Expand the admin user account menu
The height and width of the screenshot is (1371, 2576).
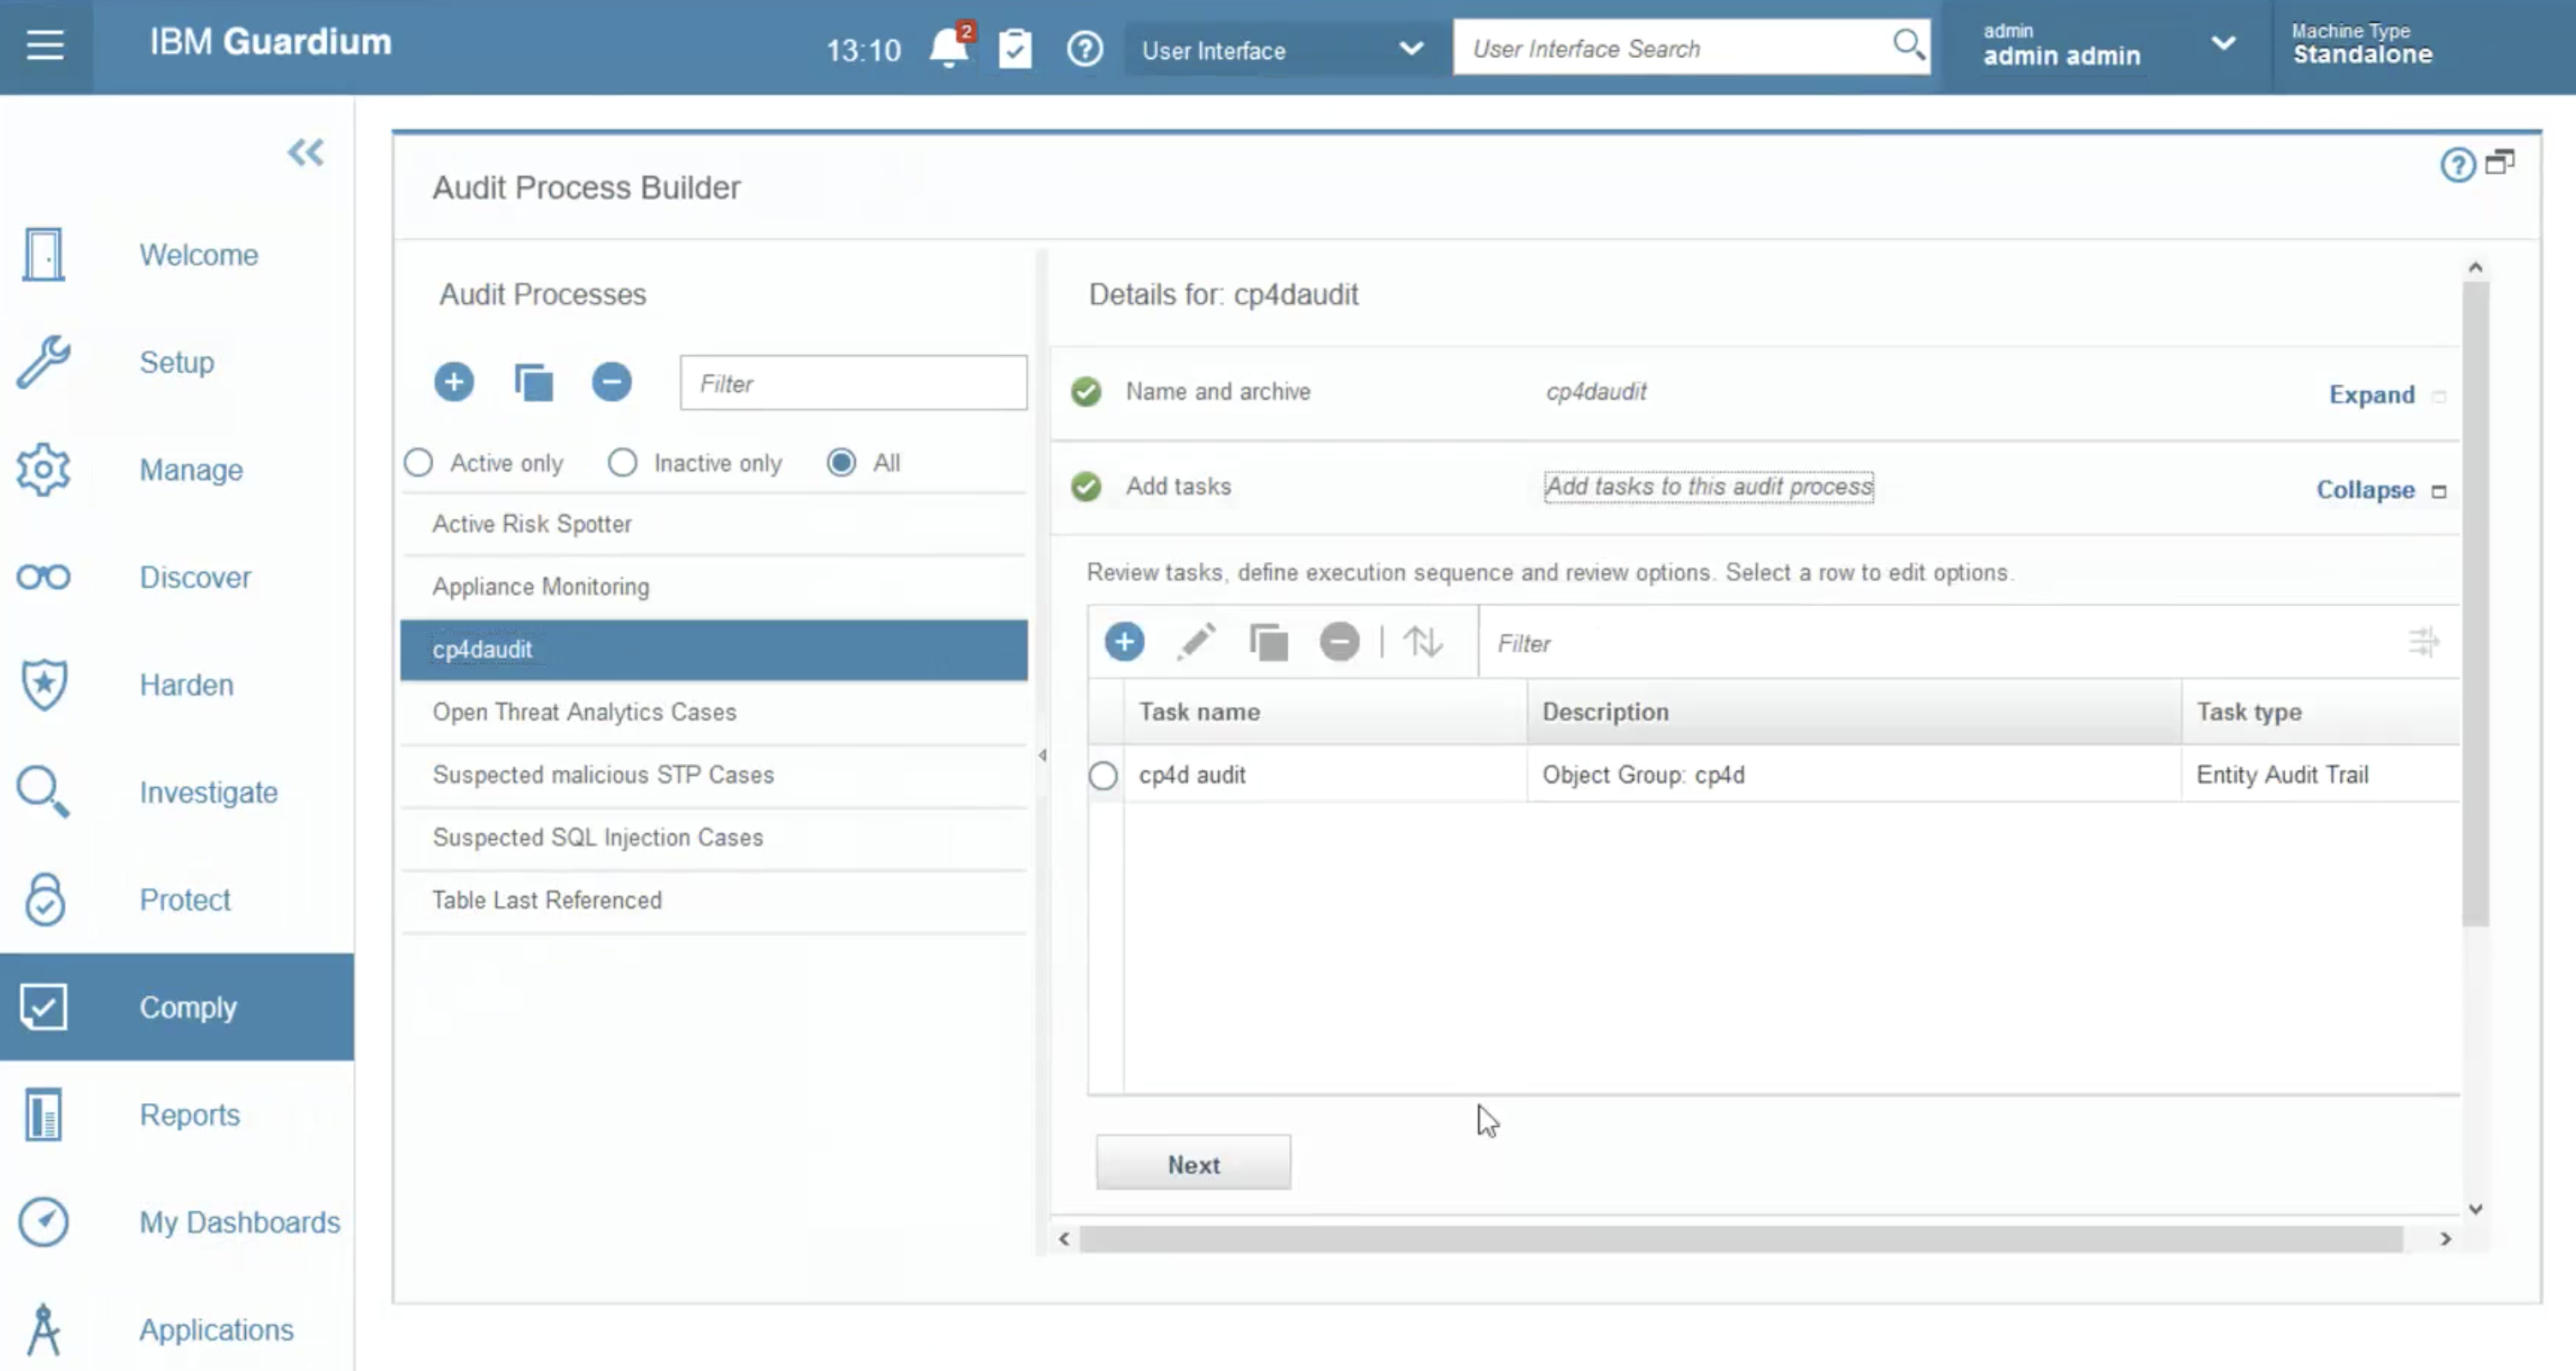(x=2224, y=45)
